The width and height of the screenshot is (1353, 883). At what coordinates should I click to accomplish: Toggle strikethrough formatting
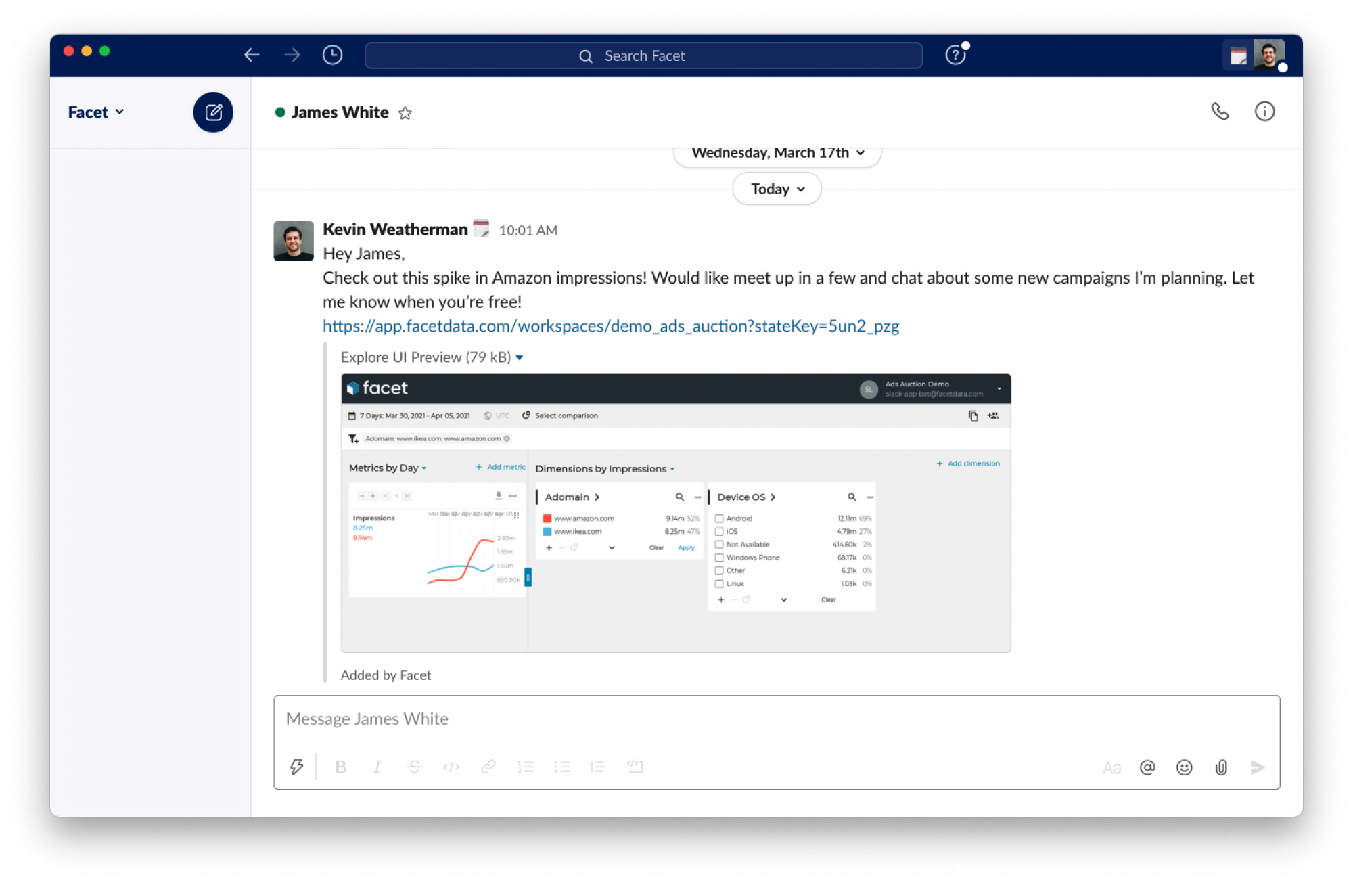click(414, 767)
